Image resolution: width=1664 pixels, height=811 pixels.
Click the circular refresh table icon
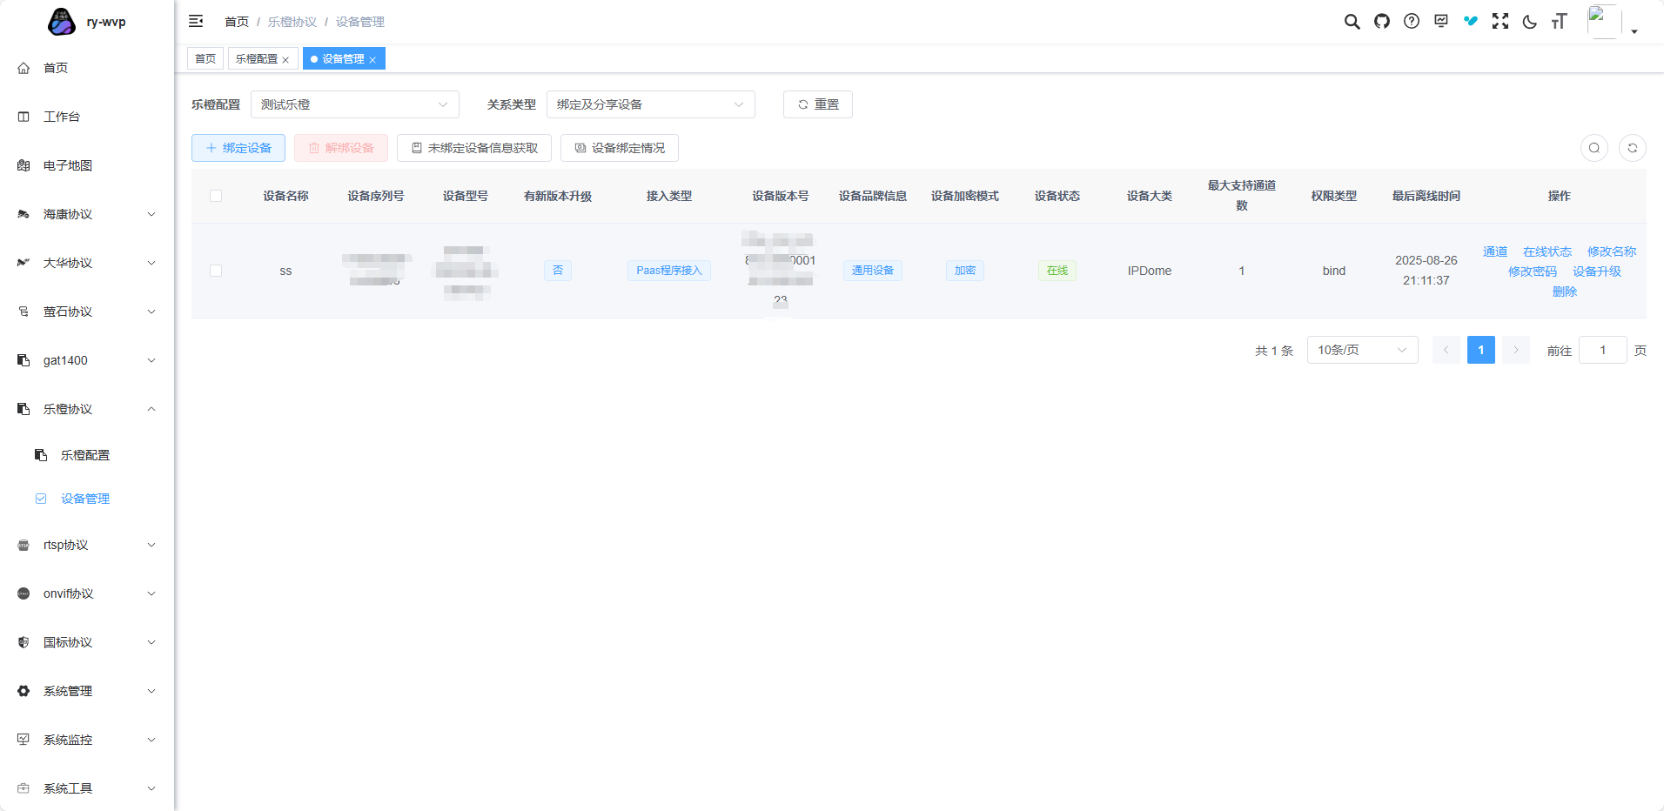coord(1632,148)
